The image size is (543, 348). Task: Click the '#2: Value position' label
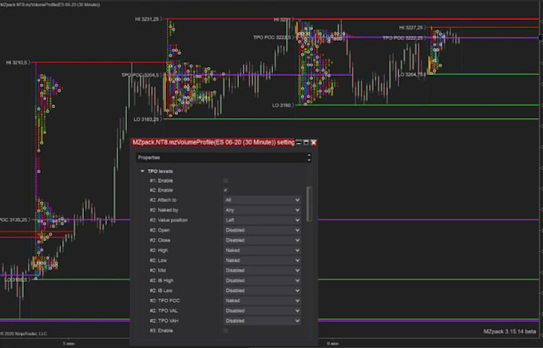[x=168, y=220]
